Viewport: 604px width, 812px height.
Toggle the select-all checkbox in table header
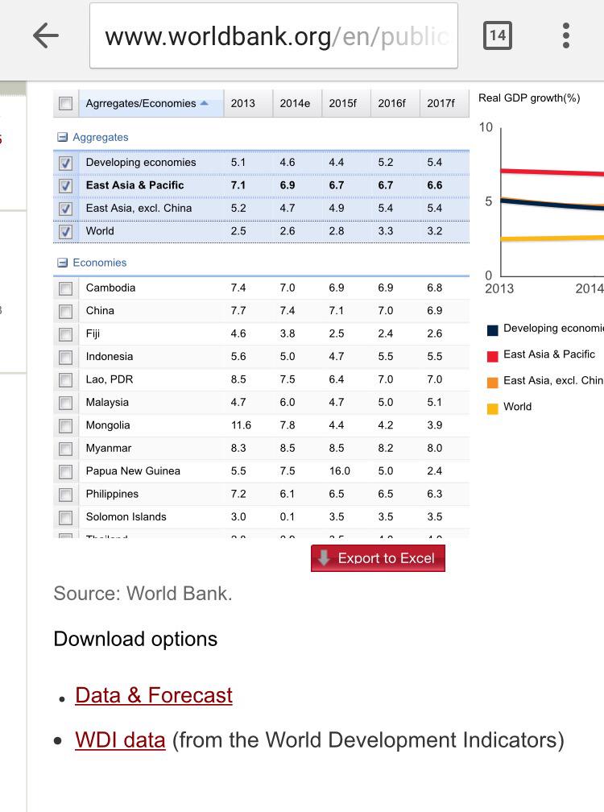point(66,104)
